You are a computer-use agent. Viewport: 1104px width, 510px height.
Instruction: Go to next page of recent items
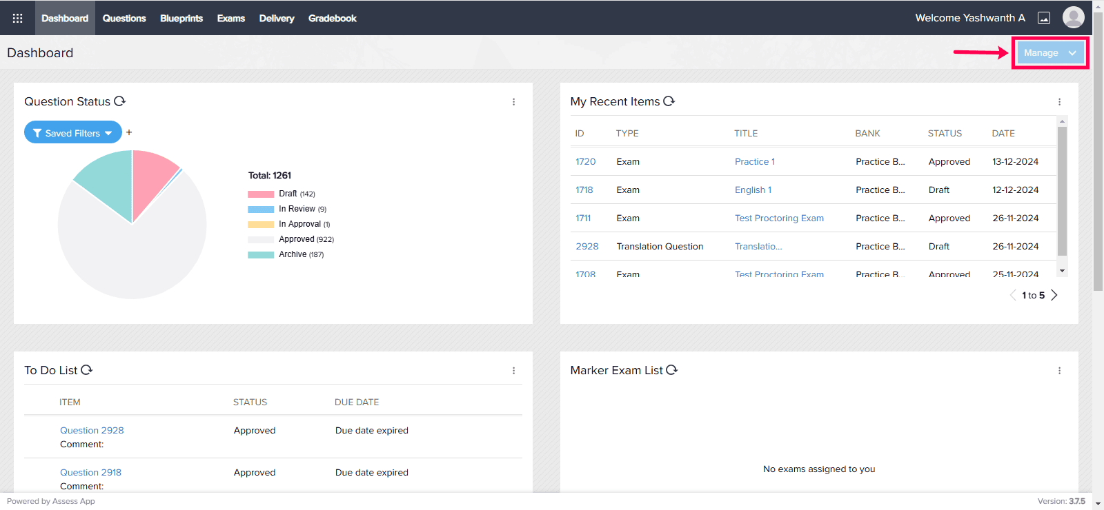[1054, 295]
